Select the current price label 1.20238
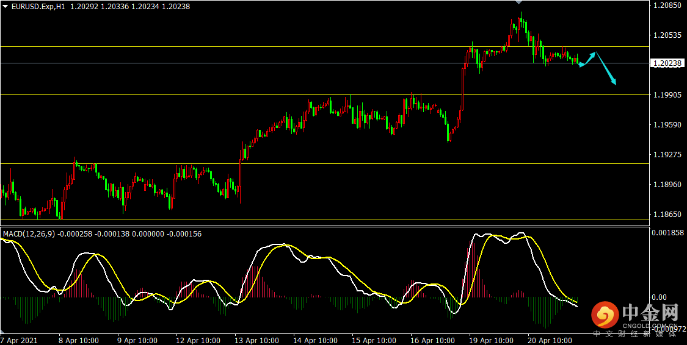Screen dimensions: 687x345 tap(667, 63)
